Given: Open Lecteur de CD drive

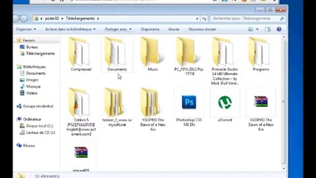Looking at the screenshot, I should (x=40, y=133).
